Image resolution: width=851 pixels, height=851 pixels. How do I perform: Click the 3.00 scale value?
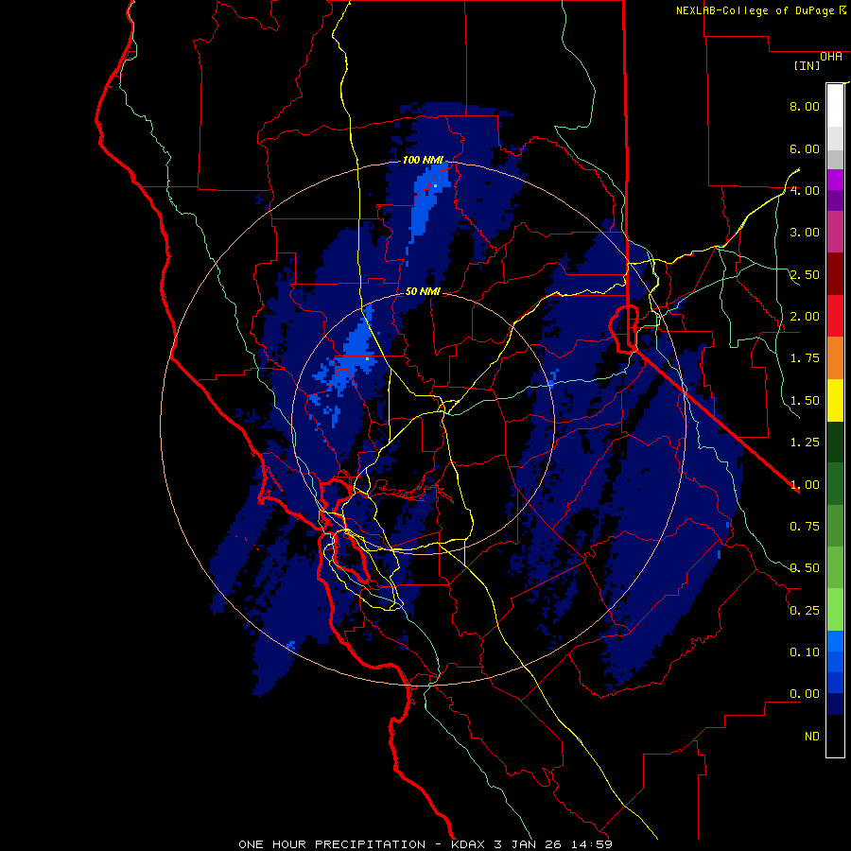[x=805, y=233]
